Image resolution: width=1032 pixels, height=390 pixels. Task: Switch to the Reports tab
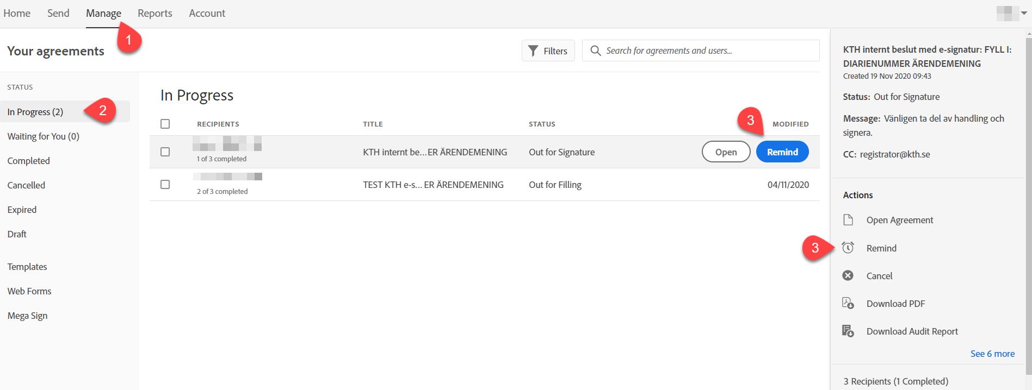155,13
